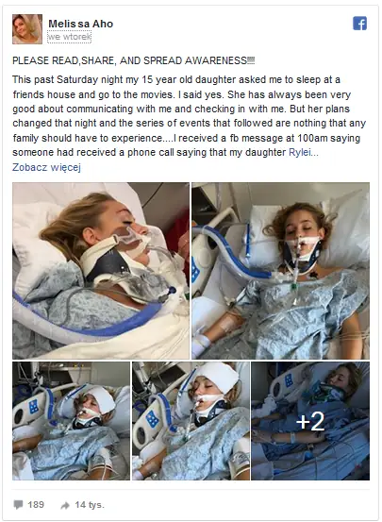Open the 14 tys. shares count

click(x=90, y=505)
